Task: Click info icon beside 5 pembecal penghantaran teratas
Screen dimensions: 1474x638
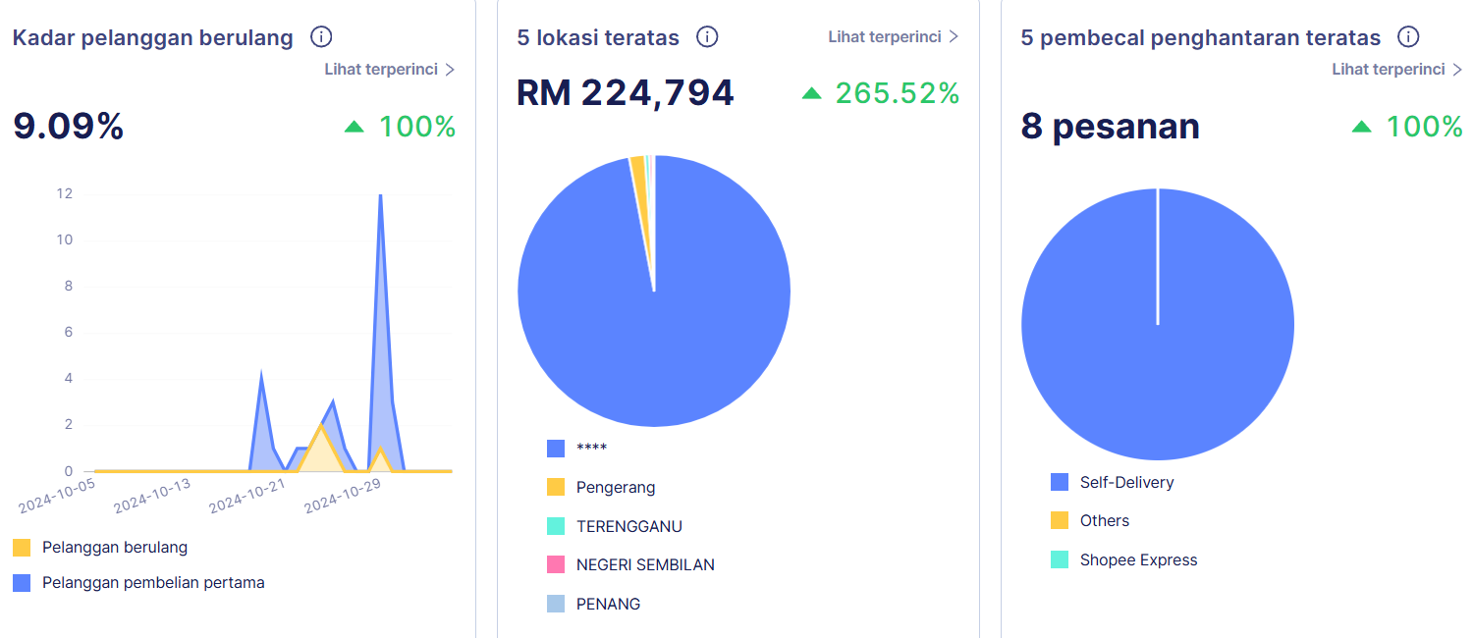Action: point(1408,37)
